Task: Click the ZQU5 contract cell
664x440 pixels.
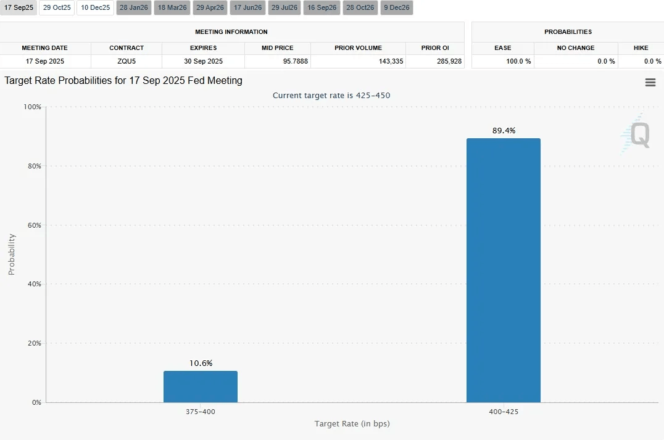Action: 126,61
